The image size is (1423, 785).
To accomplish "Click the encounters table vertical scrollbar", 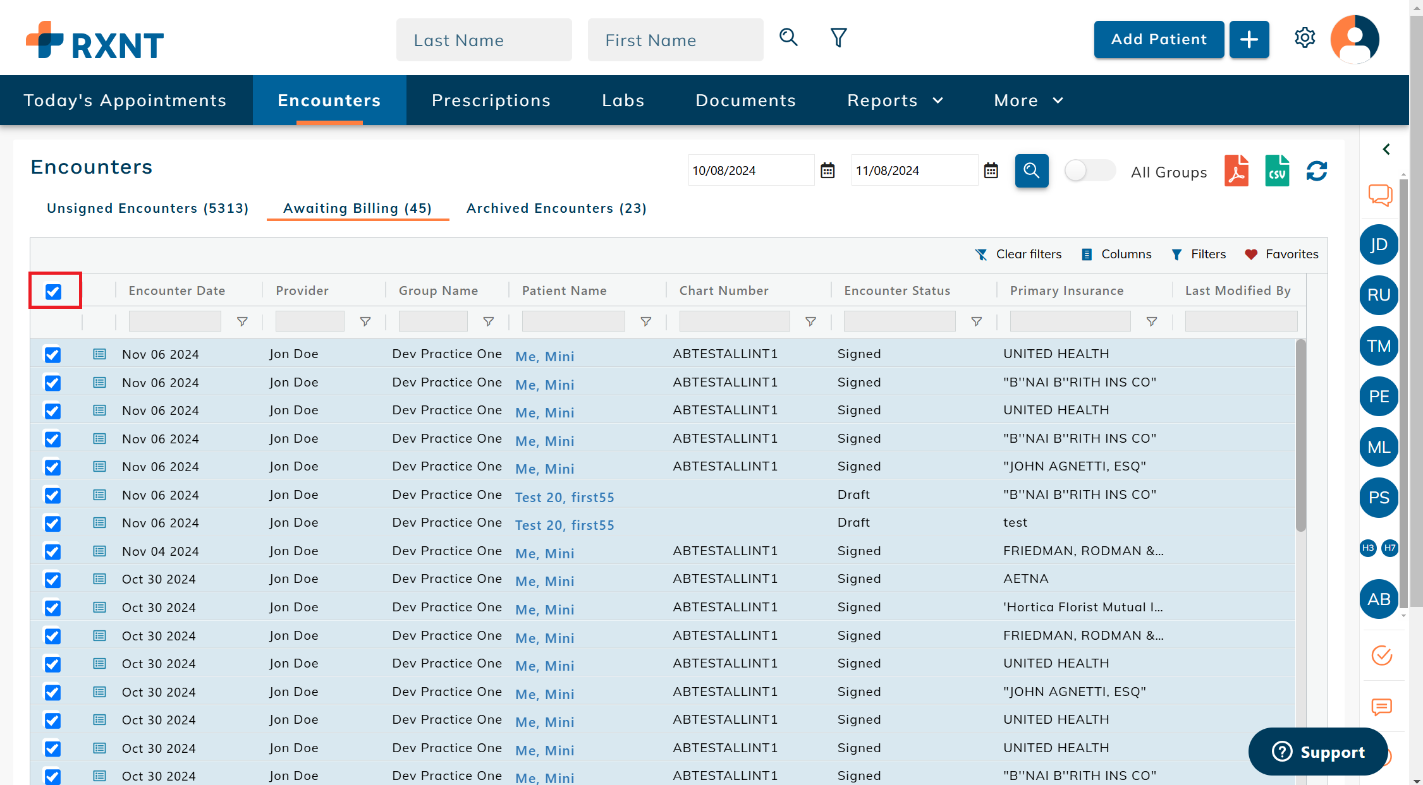I will pyautogui.click(x=1300, y=436).
